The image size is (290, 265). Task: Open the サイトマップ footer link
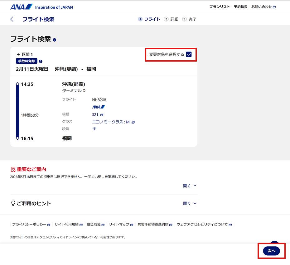119,224
